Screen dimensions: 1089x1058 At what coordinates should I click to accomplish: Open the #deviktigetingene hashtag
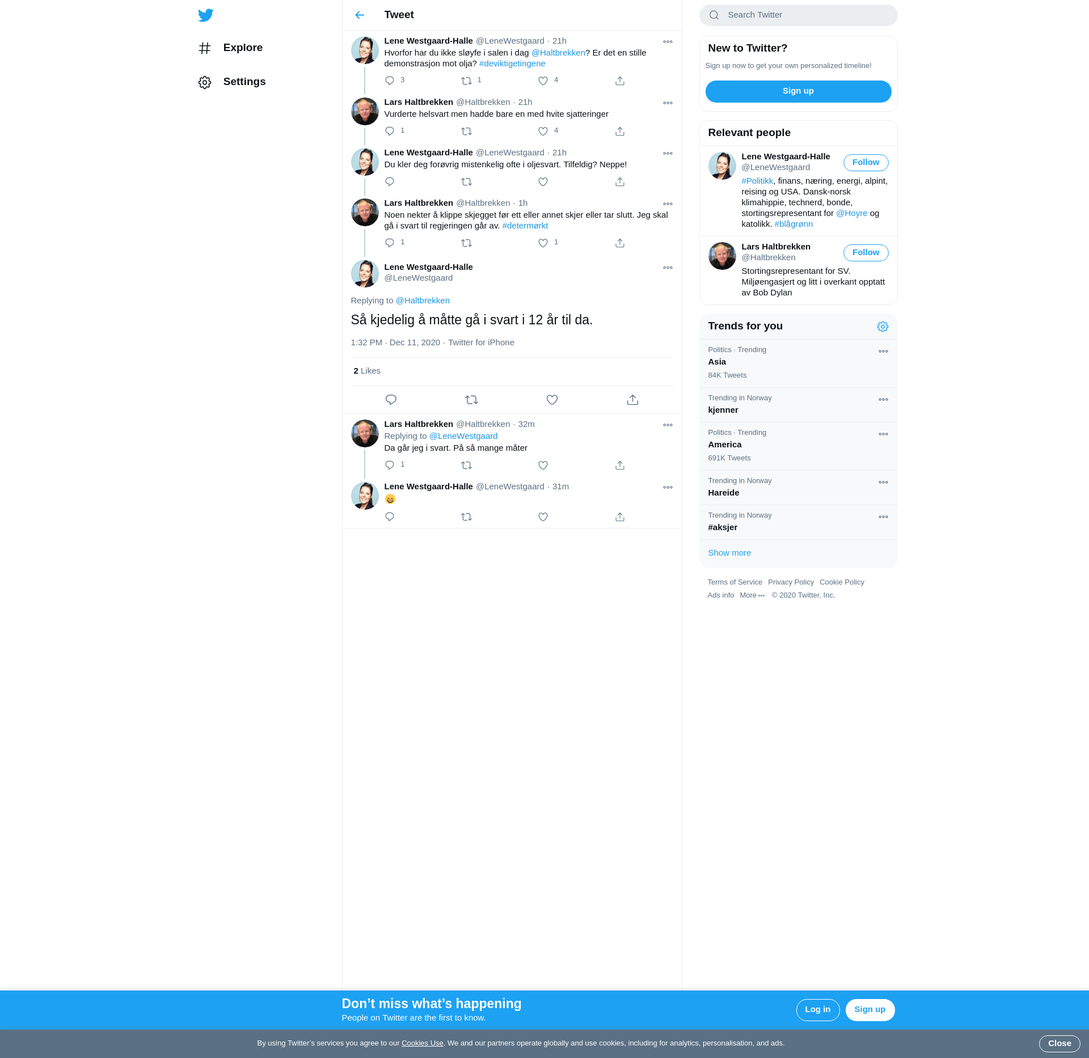[x=512, y=64]
